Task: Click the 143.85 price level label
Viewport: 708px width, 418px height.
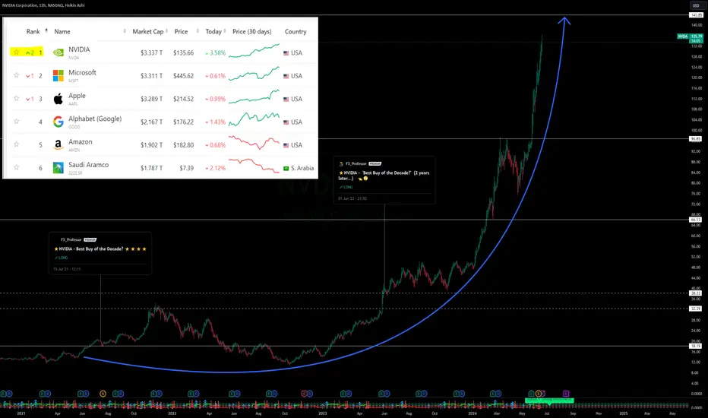Action: (696, 15)
